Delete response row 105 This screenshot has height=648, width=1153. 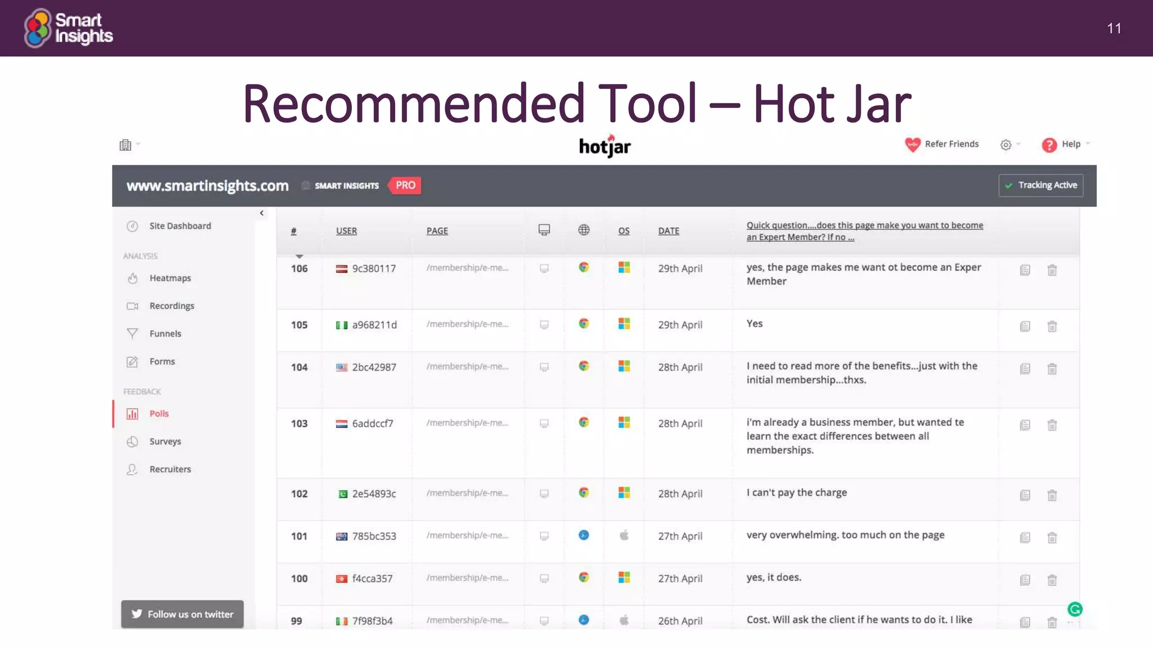pyautogui.click(x=1052, y=327)
